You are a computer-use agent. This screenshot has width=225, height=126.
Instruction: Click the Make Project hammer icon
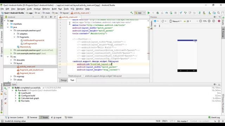pyautogui.click(x=131, y=13)
